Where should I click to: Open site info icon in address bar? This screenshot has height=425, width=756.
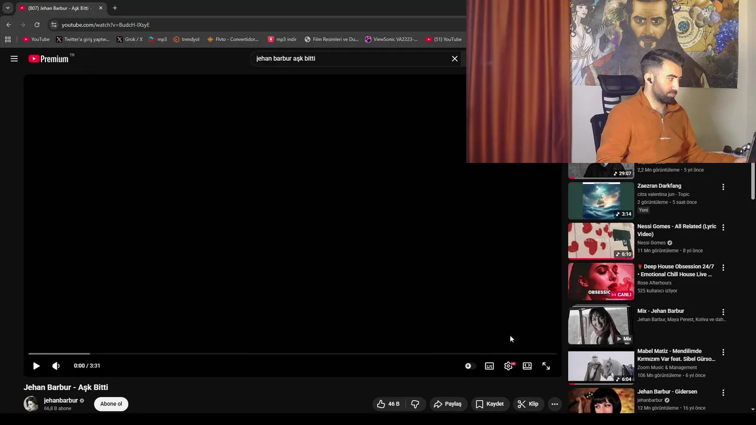[53, 25]
